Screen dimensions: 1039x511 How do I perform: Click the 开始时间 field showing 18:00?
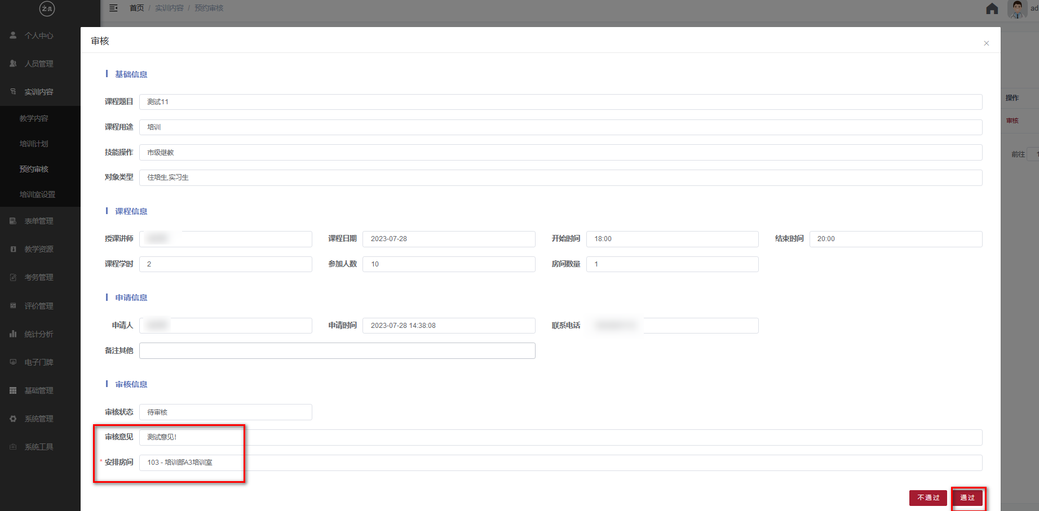pos(672,239)
